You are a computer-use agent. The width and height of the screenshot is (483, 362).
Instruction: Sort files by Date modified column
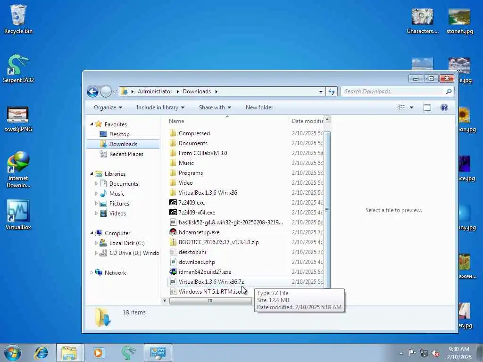click(307, 121)
